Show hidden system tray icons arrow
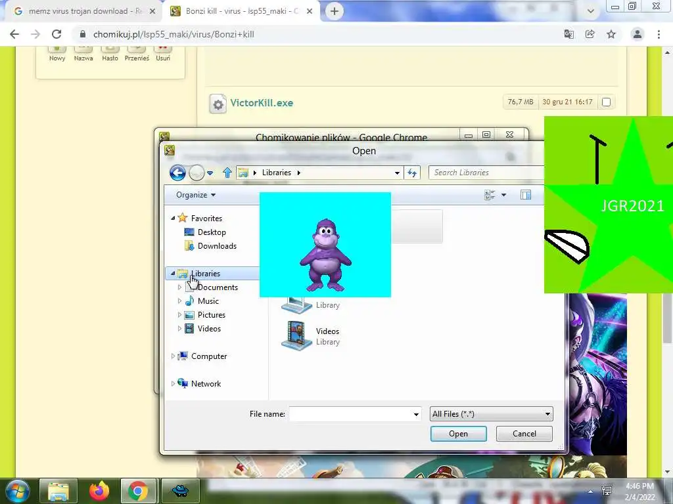The width and height of the screenshot is (673, 504). (x=591, y=492)
